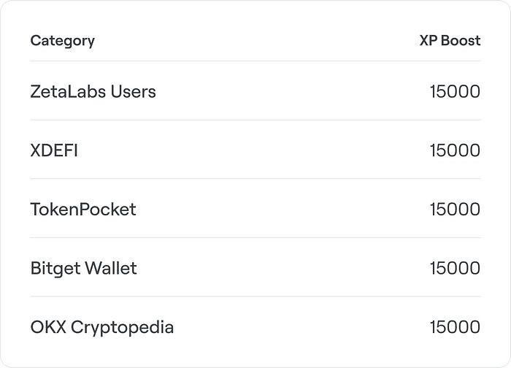Click the word Cryptopedia in last row
The width and height of the screenshot is (511, 368).
coord(122,328)
